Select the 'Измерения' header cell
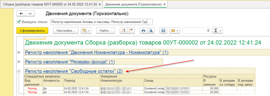Screen dimensions: 270x96 tap(151, 76)
